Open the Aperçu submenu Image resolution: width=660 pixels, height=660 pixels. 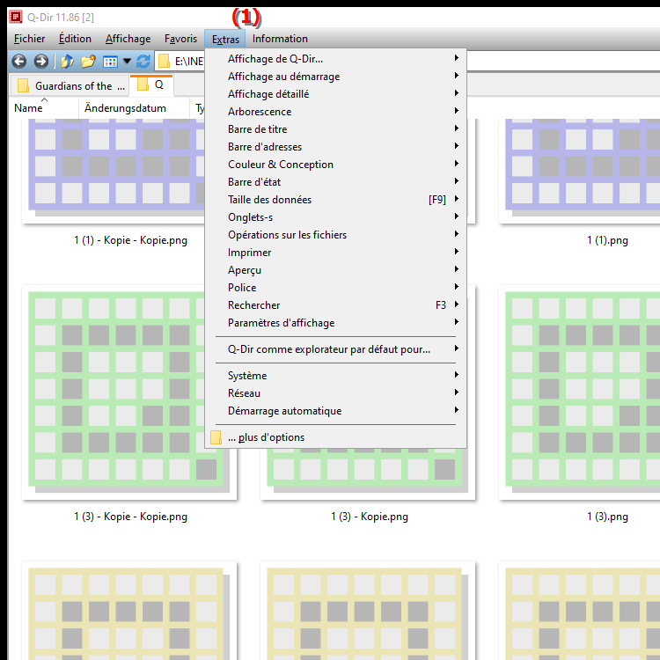(335, 270)
